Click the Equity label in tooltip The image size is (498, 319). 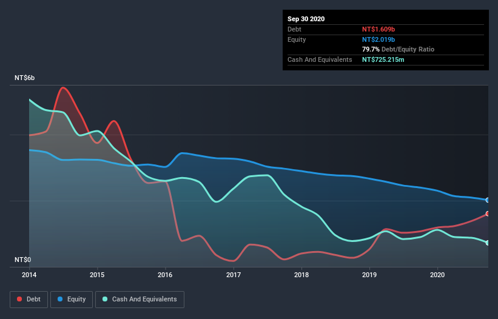tap(297, 39)
